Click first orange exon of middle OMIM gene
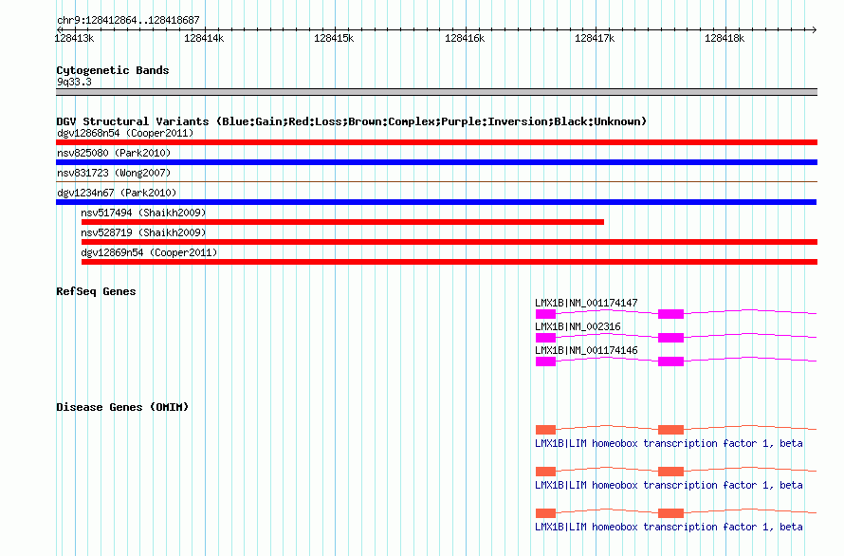Viewport: 844px width, 556px height. [545, 472]
